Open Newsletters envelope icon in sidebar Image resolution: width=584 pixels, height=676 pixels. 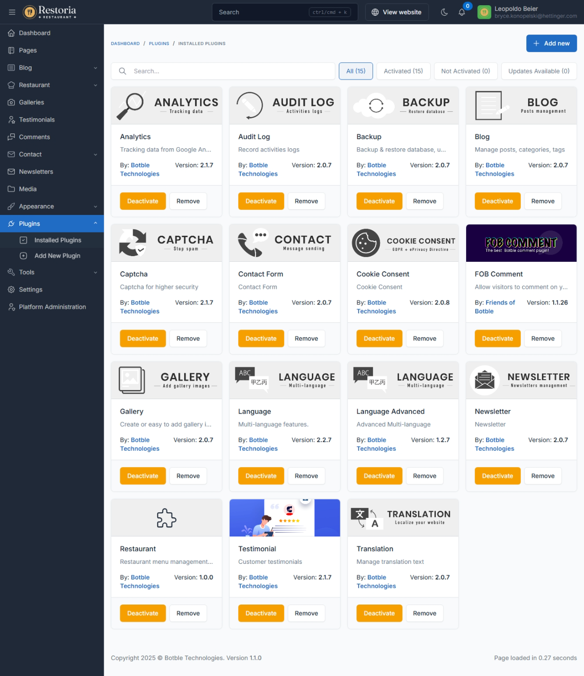coord(11,172)
